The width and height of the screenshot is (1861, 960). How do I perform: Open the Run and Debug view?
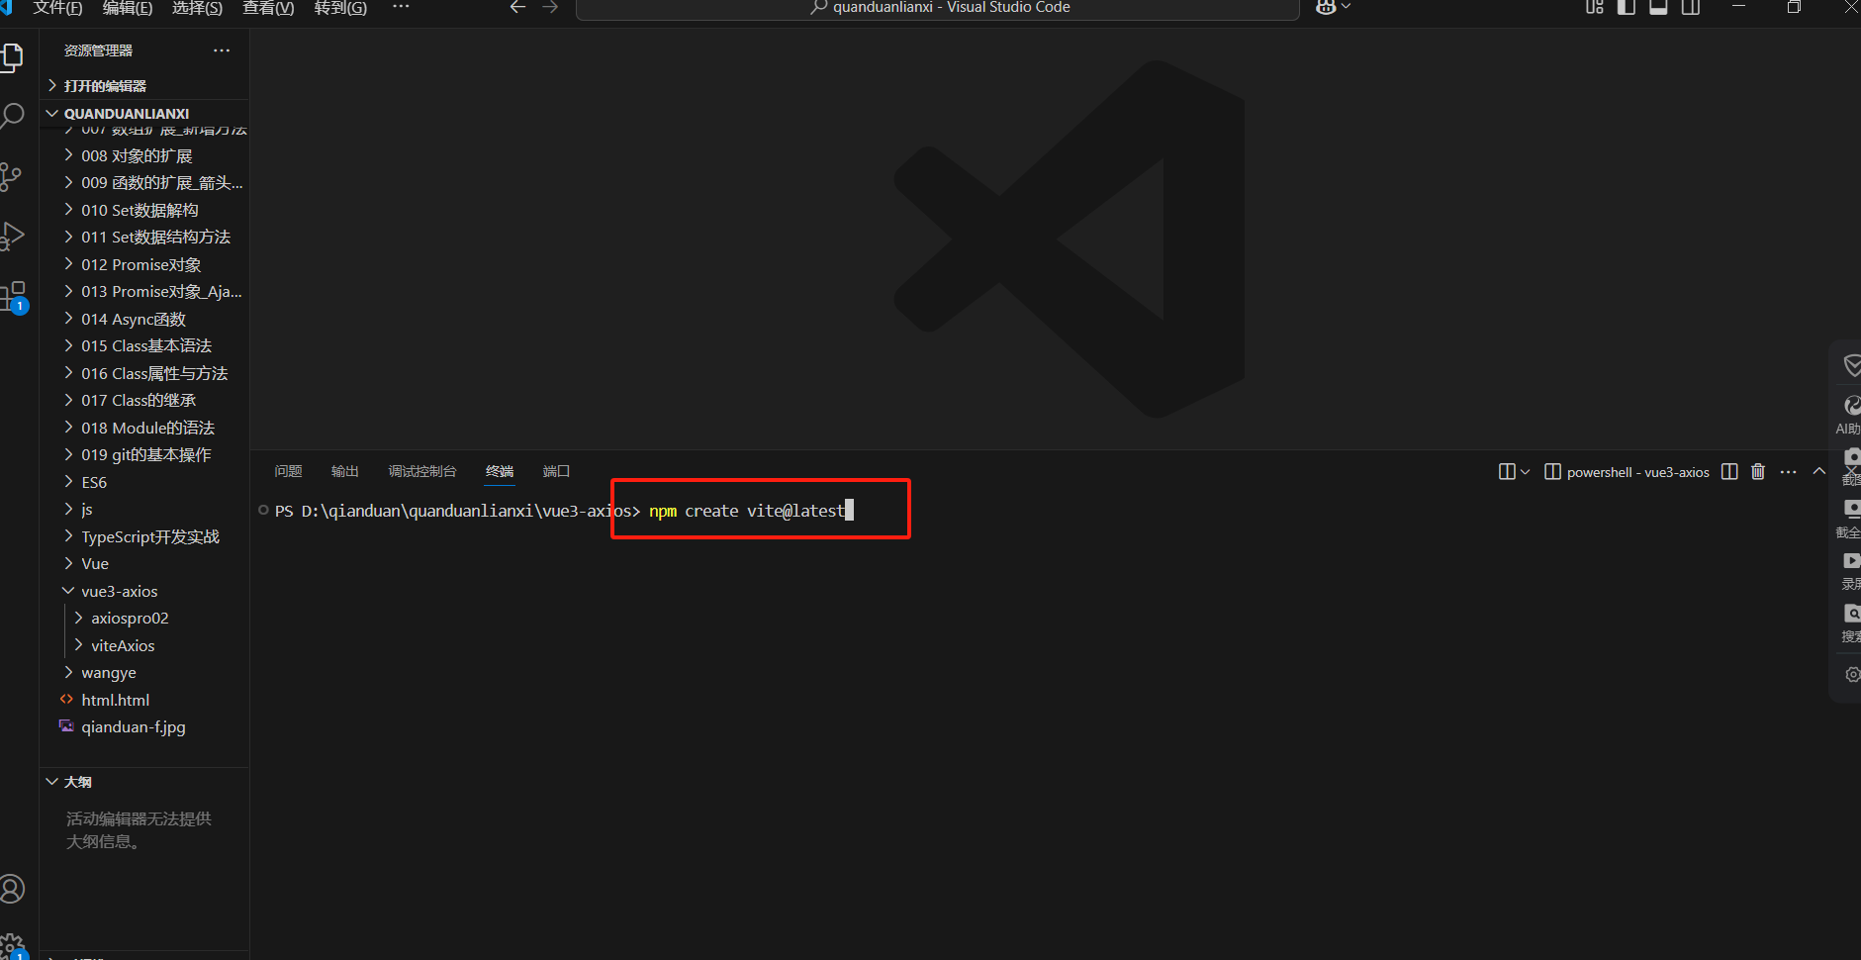click(12, 236)
